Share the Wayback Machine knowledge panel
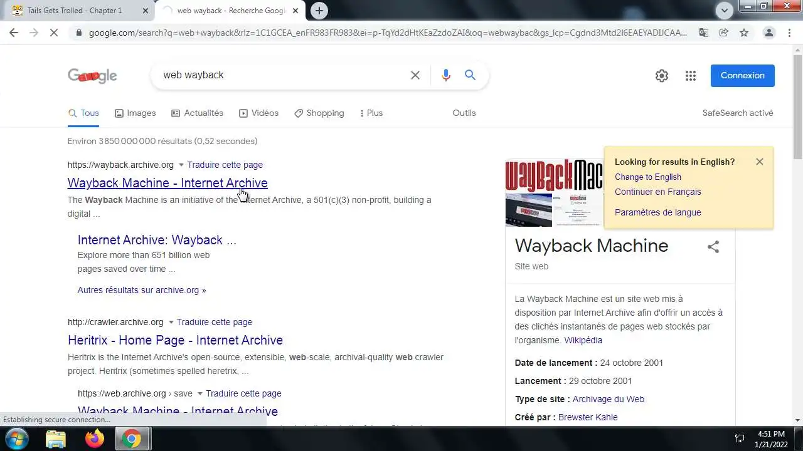Image resolution: width=803 pixels, height=451 pixels. coord(713,247)
